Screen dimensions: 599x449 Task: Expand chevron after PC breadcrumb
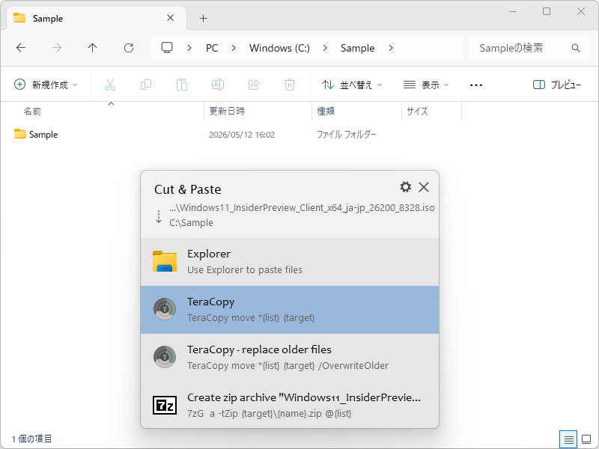tap(234, 48)
